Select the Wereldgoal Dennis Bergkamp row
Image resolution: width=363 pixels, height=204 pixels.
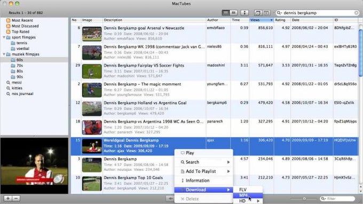pos(215,146)
